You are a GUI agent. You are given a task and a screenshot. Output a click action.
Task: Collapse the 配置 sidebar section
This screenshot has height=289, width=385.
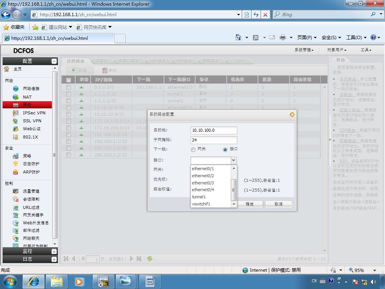[x=54, y=61]
